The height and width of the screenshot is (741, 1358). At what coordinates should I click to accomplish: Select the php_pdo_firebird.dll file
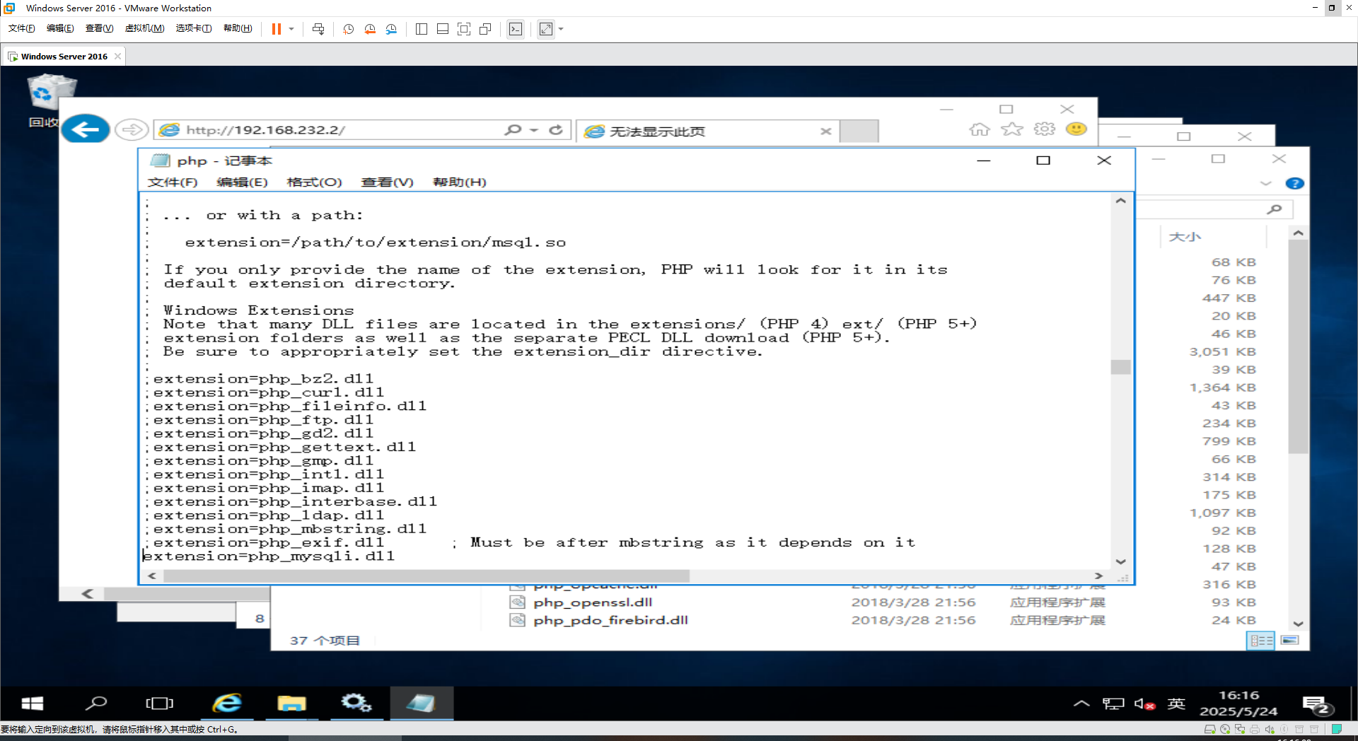610,620
